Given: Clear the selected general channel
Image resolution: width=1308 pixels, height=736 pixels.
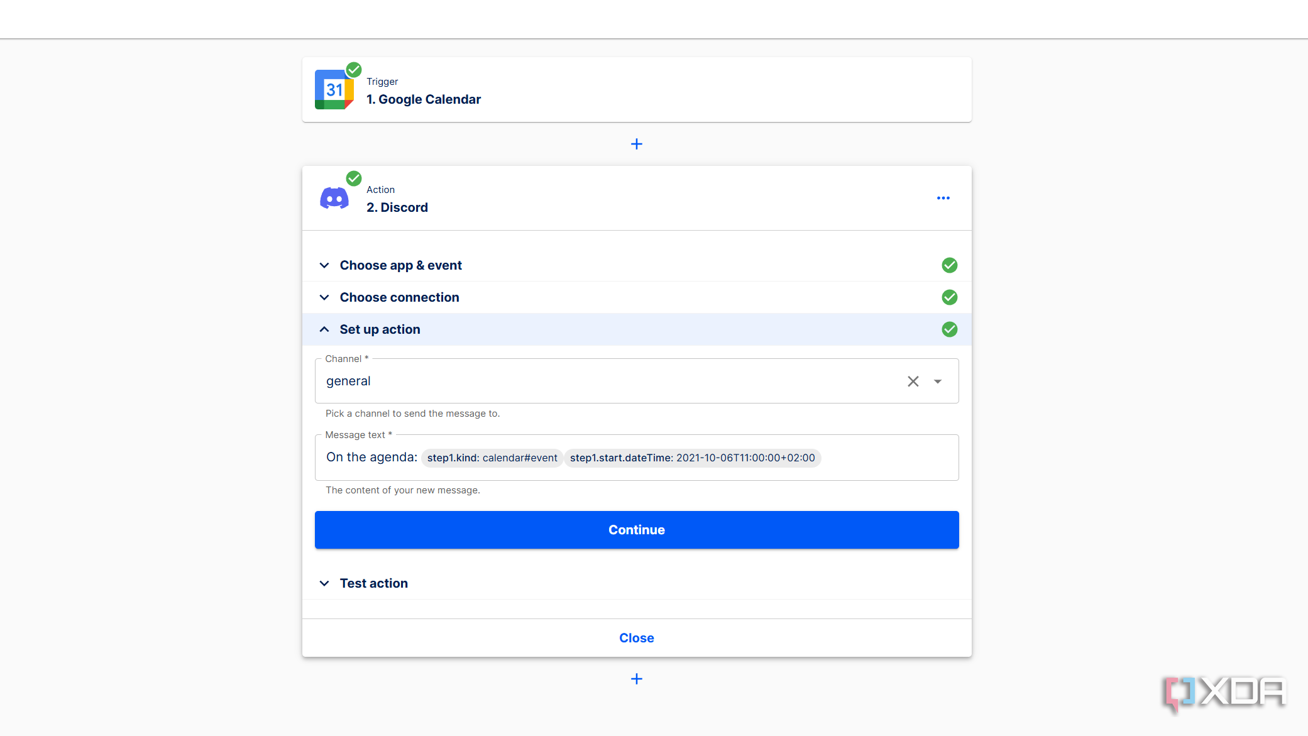Looking at the screenshot, I should 913,382.
